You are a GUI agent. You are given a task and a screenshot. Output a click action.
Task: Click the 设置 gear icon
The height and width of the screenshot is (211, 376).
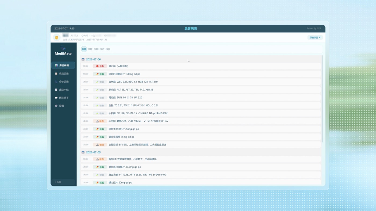tap(56, 106)
